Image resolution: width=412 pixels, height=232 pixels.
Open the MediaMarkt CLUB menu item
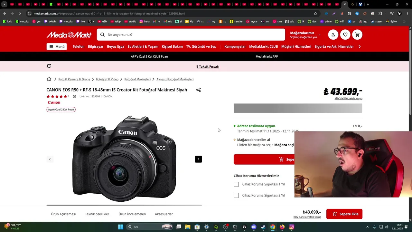point(264,47)
